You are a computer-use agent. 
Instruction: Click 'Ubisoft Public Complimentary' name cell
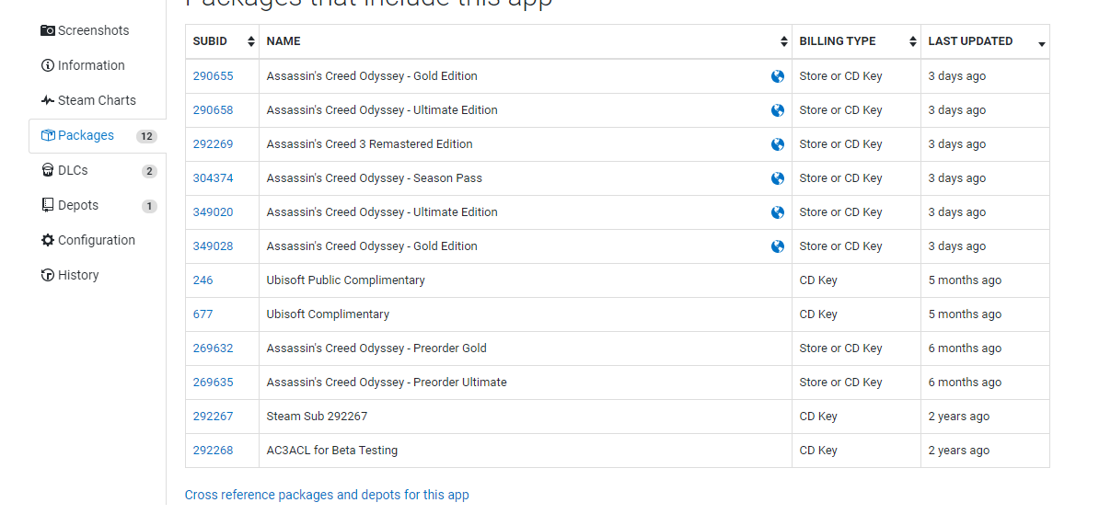click(x=525, y=280)
